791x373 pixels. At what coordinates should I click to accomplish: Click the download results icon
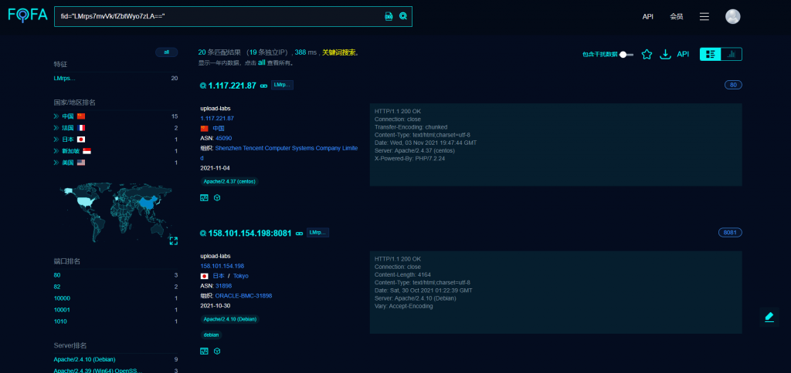[x=665, y=55]
